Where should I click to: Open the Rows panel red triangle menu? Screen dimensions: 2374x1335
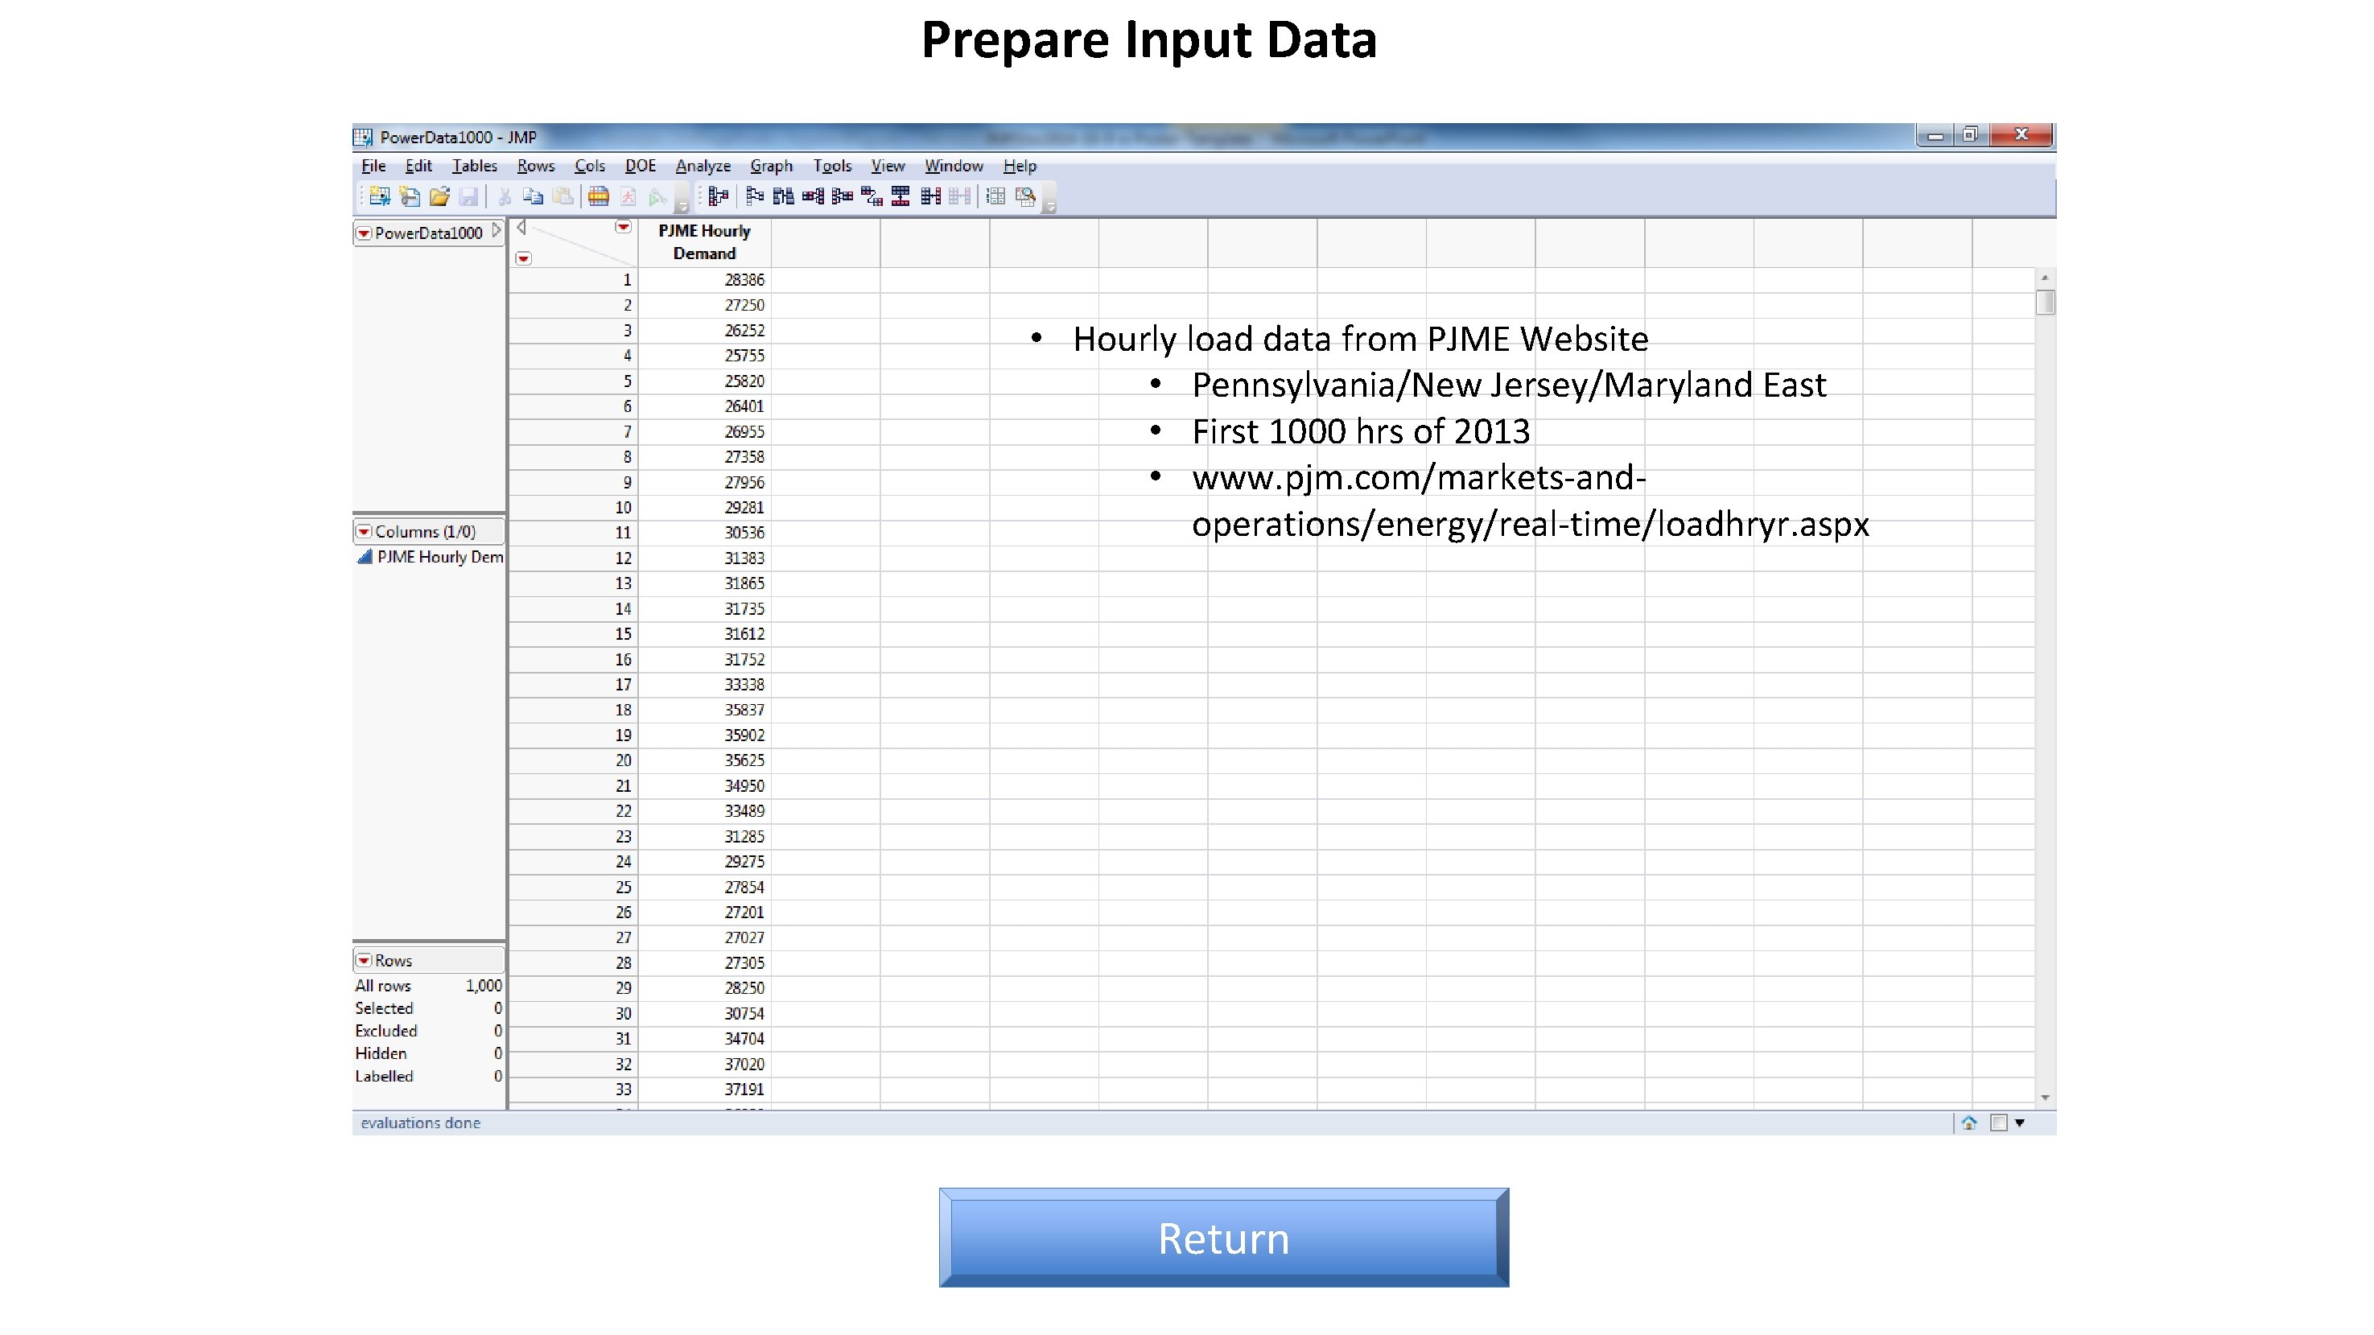[x=364, y=960]
